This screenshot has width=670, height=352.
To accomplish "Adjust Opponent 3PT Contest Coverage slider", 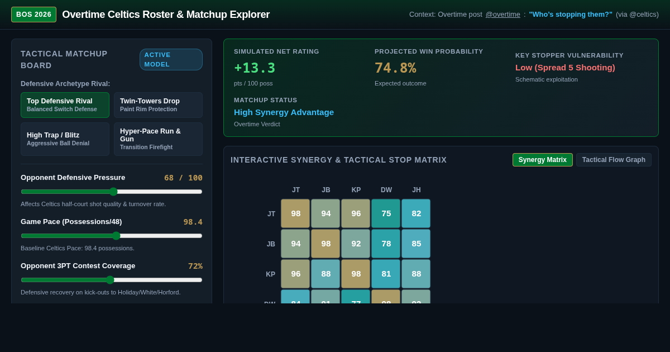I will 112,280.
